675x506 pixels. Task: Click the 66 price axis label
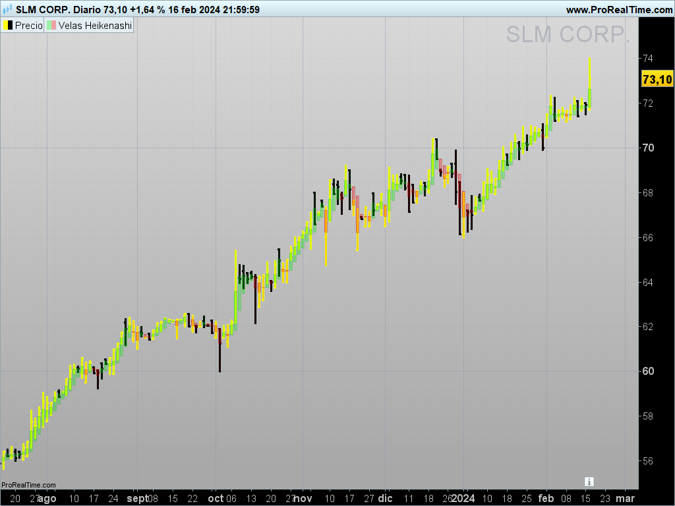(x=648, y=237)
